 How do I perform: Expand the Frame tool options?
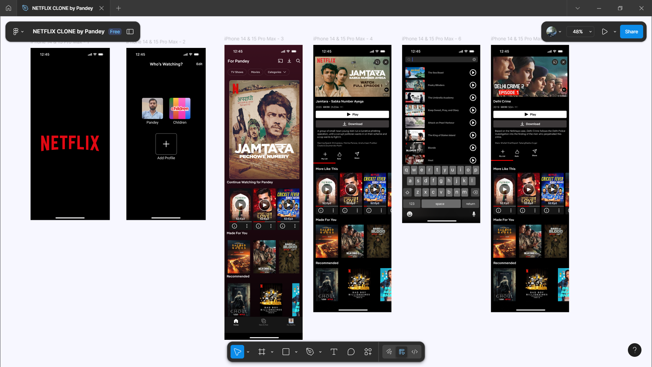click(x=272, y=352)
